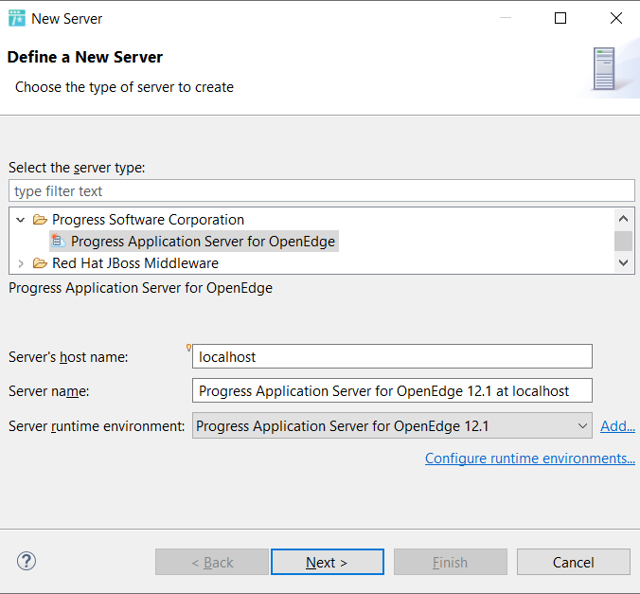Click the lightbulb content-assist hint icon

(188, 348)
